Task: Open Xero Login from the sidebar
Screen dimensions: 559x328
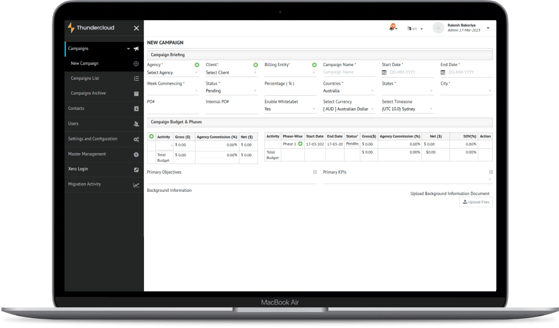Action: (78, 169)
